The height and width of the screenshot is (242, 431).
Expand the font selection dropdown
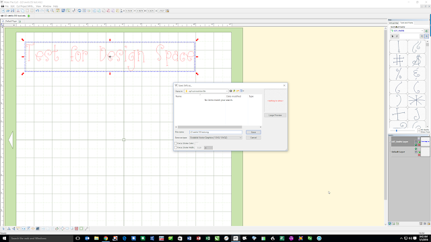(x=407, y=31)
